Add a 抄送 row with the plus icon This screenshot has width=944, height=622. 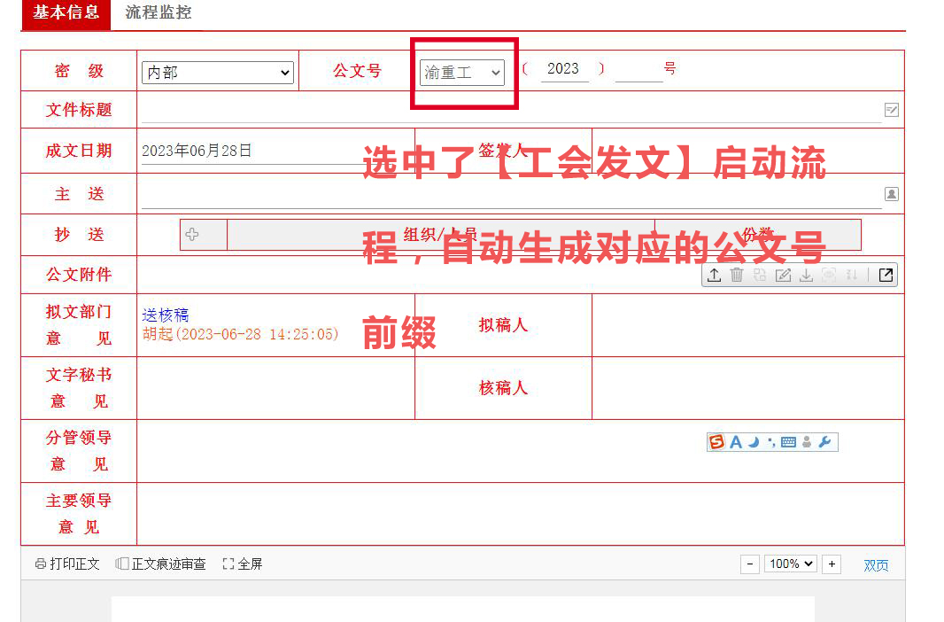[x=192, y=234]
